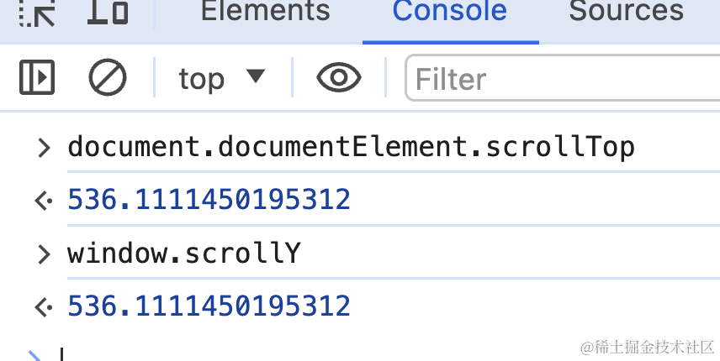This screenshot has height=361, width=720.
Task: Create a live expression with the eye icon
Action: pyautogui.click(x=338, y=78)
